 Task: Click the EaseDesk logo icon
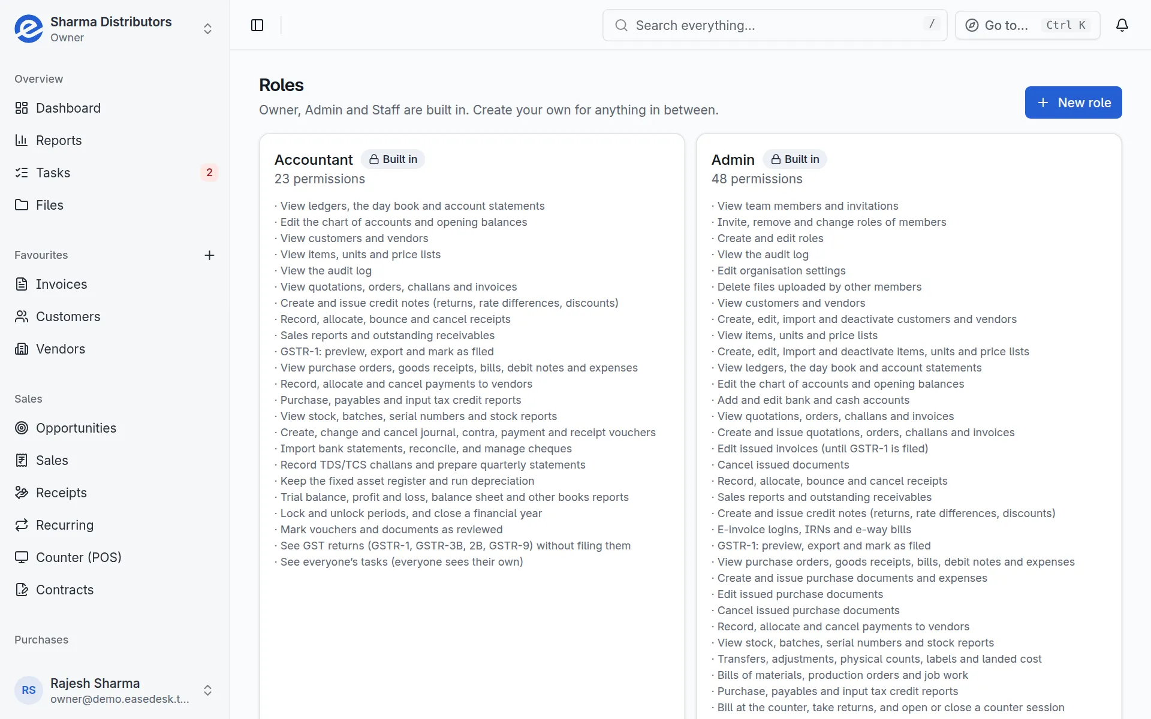tap(29, 29)
